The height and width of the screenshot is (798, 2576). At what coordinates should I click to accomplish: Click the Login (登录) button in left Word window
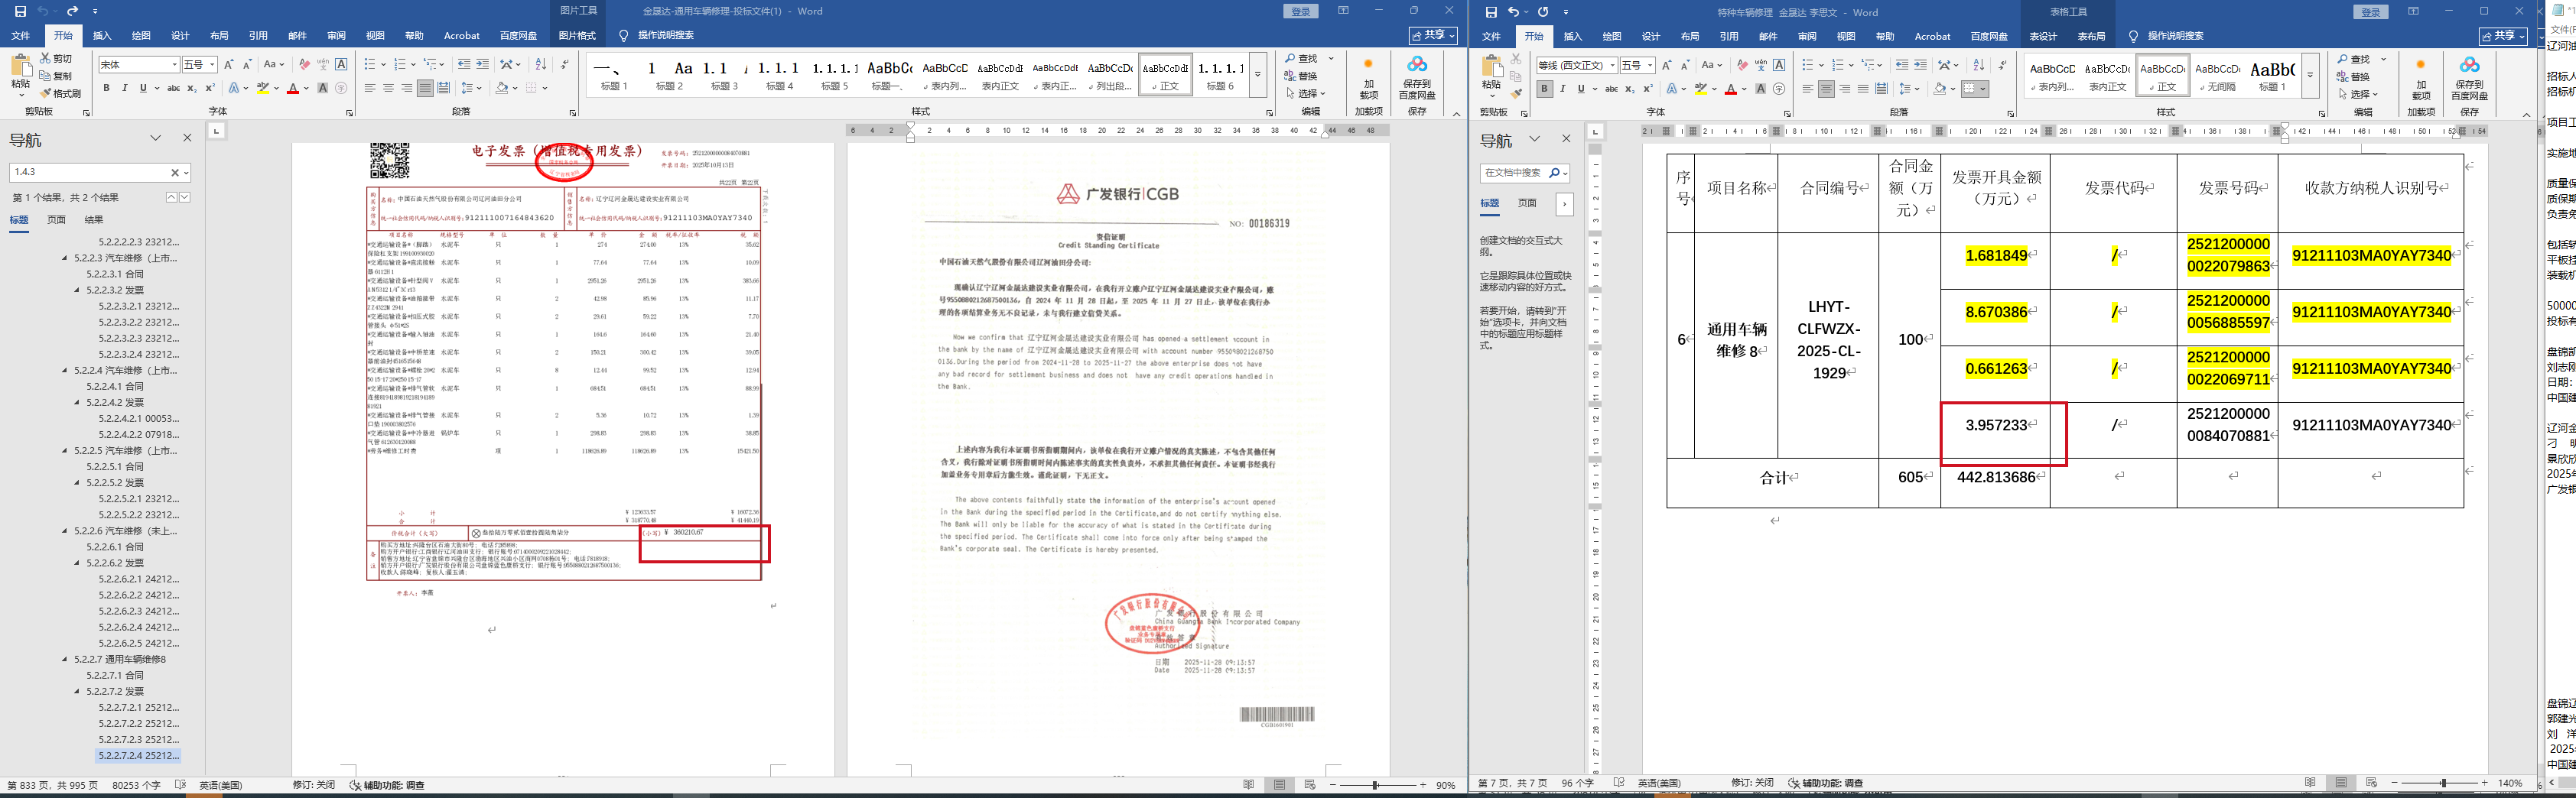tap(1301, 11)
